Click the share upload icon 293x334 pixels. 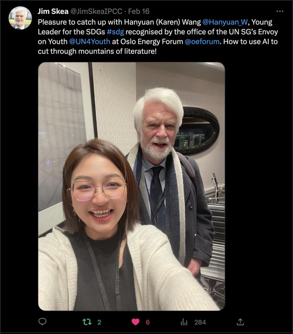pyautogui.click(x=240, y=321)
